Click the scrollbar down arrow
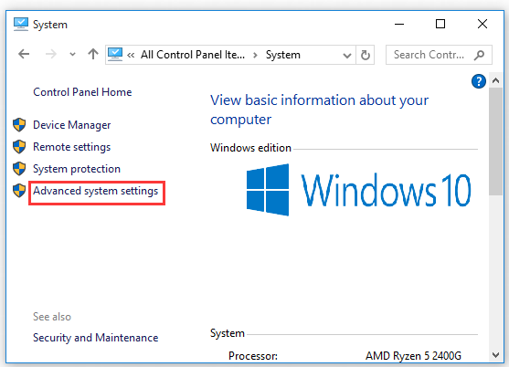This screenshot has width=509, height=367. coord(495,355)
